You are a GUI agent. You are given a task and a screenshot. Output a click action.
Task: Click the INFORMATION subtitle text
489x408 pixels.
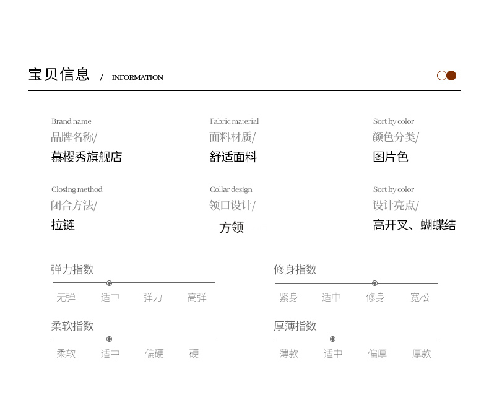tap(137, 77)
